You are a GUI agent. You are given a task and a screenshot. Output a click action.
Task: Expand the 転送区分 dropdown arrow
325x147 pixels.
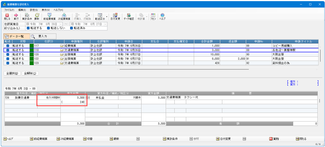tap(107, 17)
